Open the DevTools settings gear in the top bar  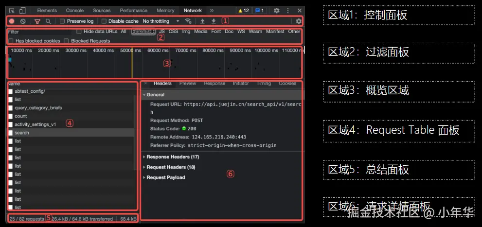(277, 10)
